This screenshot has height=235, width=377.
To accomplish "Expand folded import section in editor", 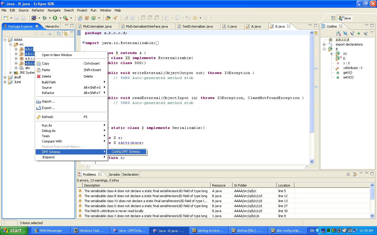I will [x=83, y=43].
